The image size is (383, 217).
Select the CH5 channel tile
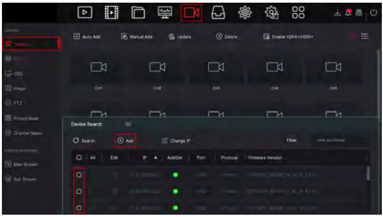[x=333, y=71]
